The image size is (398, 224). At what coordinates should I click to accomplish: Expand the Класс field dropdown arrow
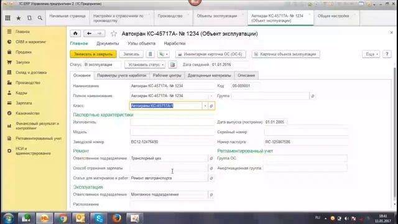tap(205, 106)
